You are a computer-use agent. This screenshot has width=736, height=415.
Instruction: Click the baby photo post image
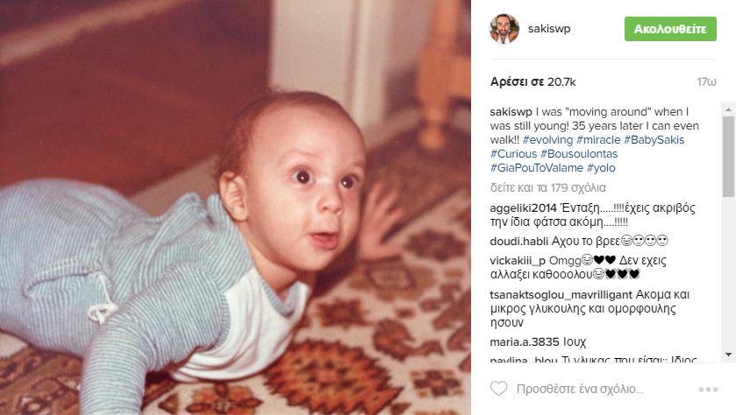coord(235,207)
